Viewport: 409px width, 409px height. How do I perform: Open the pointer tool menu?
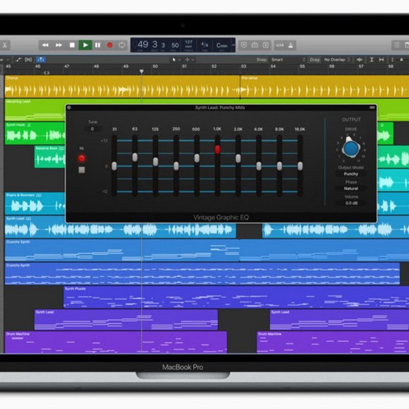pos(176,60)
